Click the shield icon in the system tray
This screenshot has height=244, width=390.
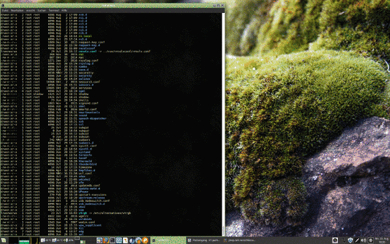click(350, 240)
